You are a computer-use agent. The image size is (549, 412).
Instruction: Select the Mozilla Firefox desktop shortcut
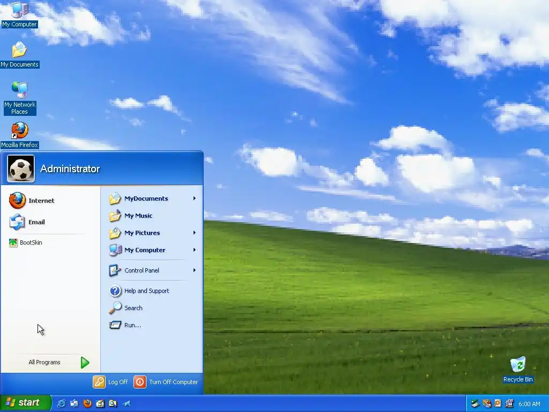tap(19, 135)
